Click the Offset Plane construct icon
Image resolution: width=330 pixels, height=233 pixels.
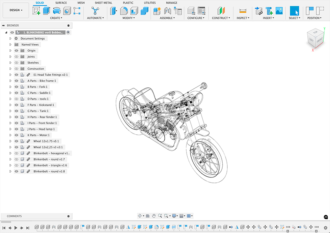[x=221, y=11]
